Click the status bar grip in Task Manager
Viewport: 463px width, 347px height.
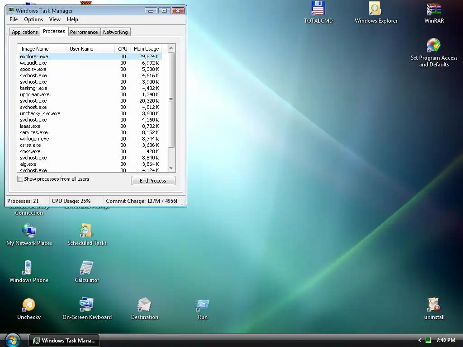[183, 203]
